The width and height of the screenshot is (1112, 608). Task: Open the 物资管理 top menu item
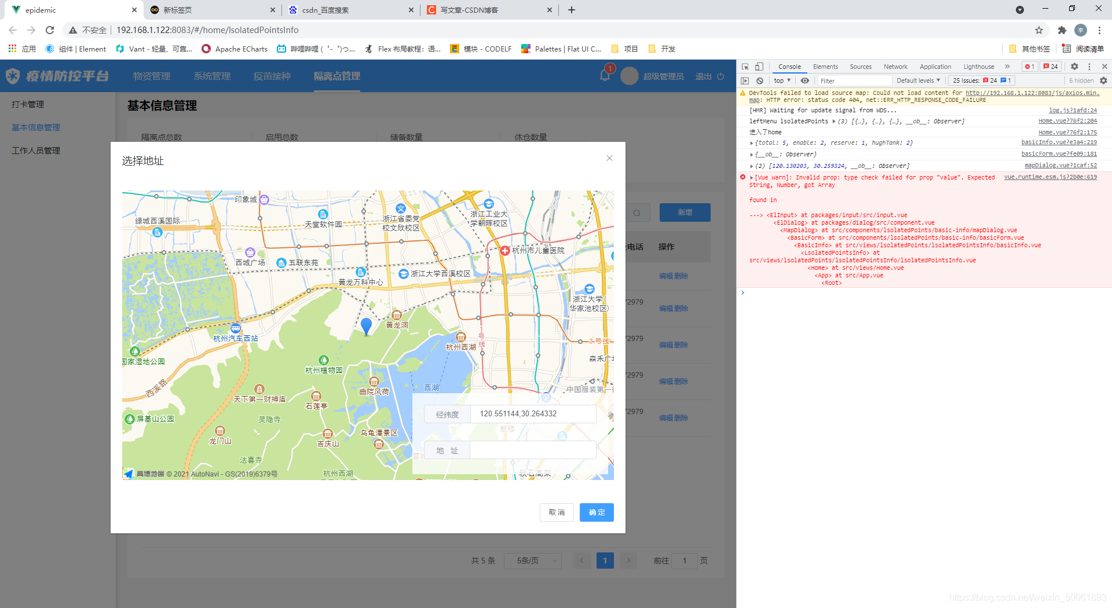click(x=152, y=76)
